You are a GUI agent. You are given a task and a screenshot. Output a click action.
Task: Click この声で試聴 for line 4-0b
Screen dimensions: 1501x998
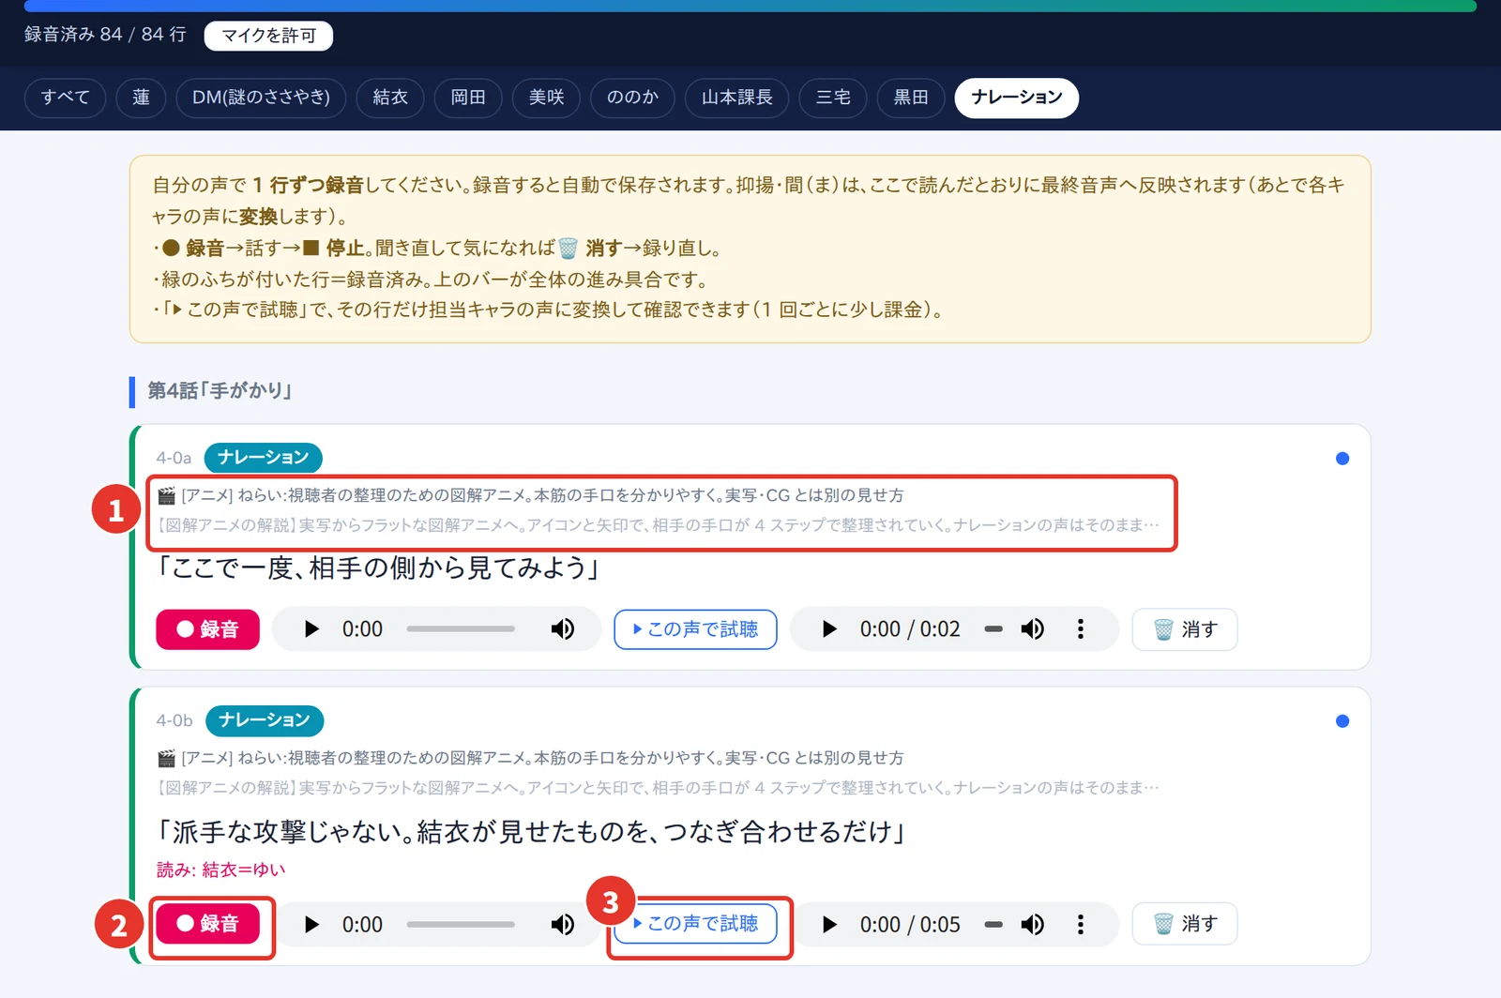695,924
